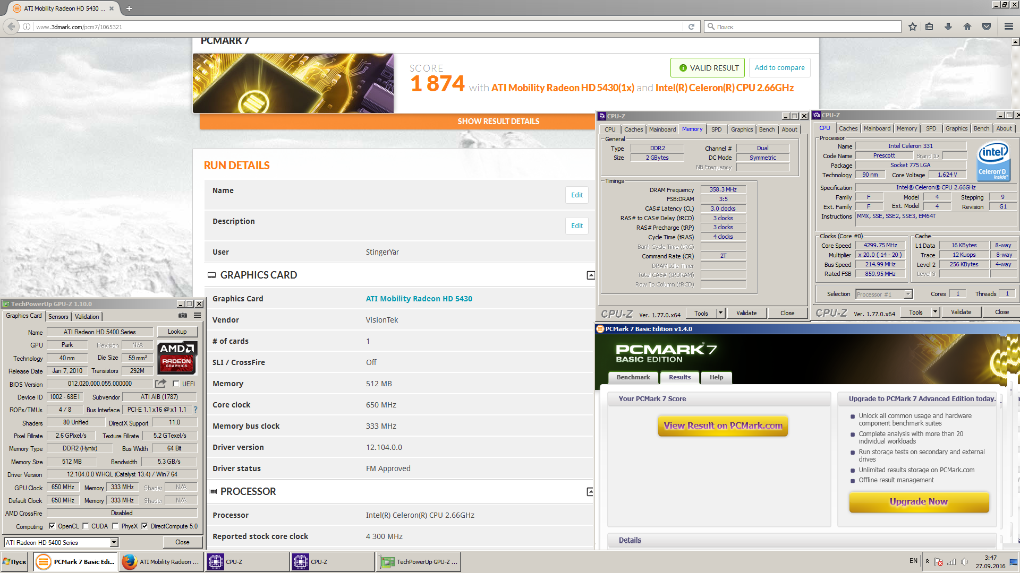The image size is (1020, 573).
Task: Click the volume speaker icon in system tray
Action: [964, 562]
